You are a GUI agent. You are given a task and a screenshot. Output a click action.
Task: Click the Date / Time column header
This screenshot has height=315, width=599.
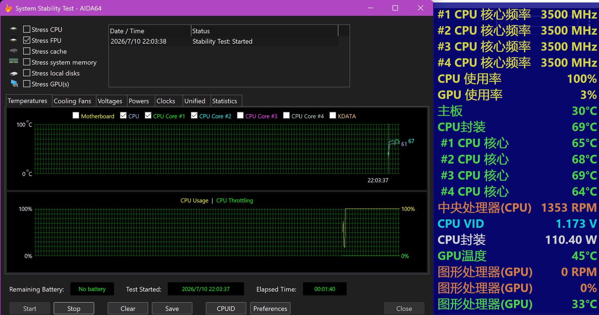150,31
